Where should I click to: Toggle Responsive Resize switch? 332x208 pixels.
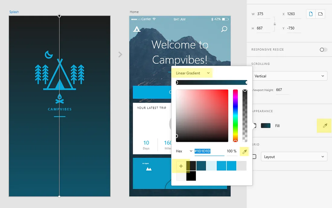pos(323,50)
